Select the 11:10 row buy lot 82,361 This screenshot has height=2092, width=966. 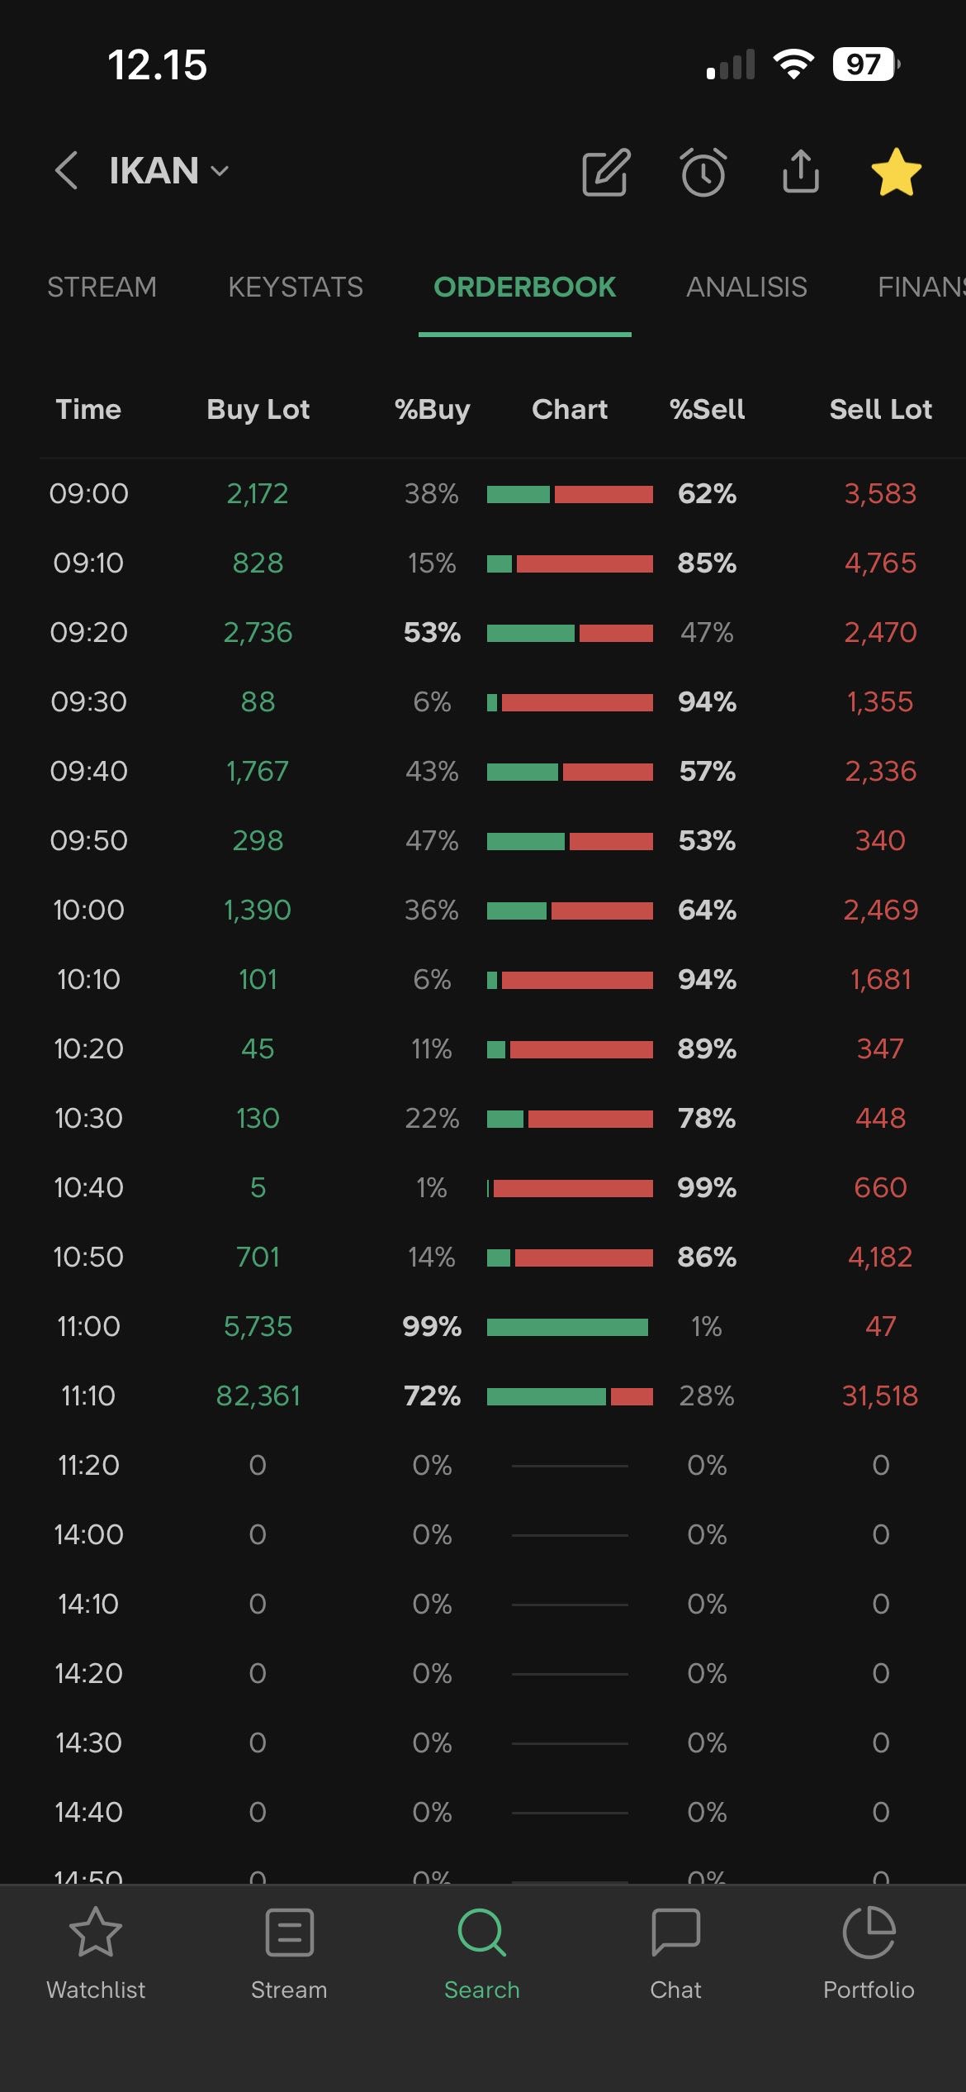(x=258, y=1396)
